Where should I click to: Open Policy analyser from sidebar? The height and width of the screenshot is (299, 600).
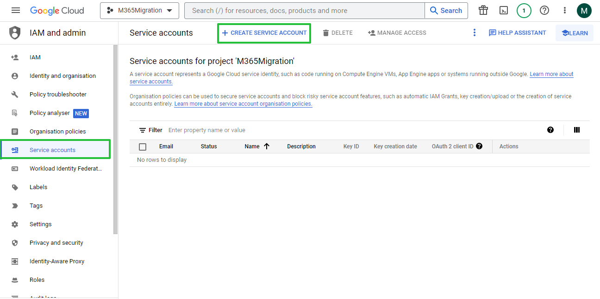(50, 113)
